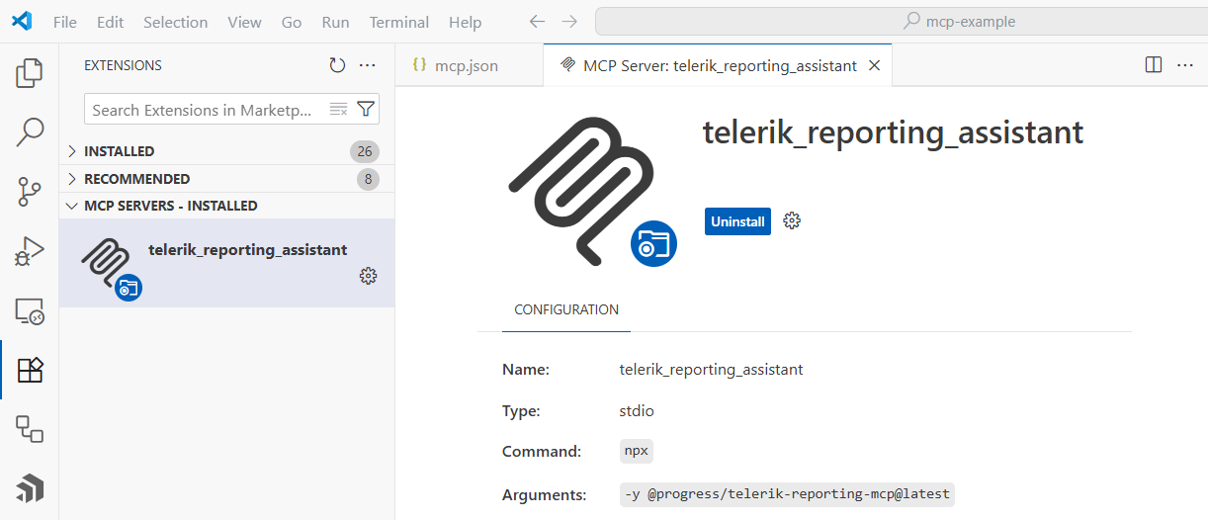The width and height of the screenshot is (1208, 520).
Task: Open the Search view in activity bar
Action: tap(30, 131)
